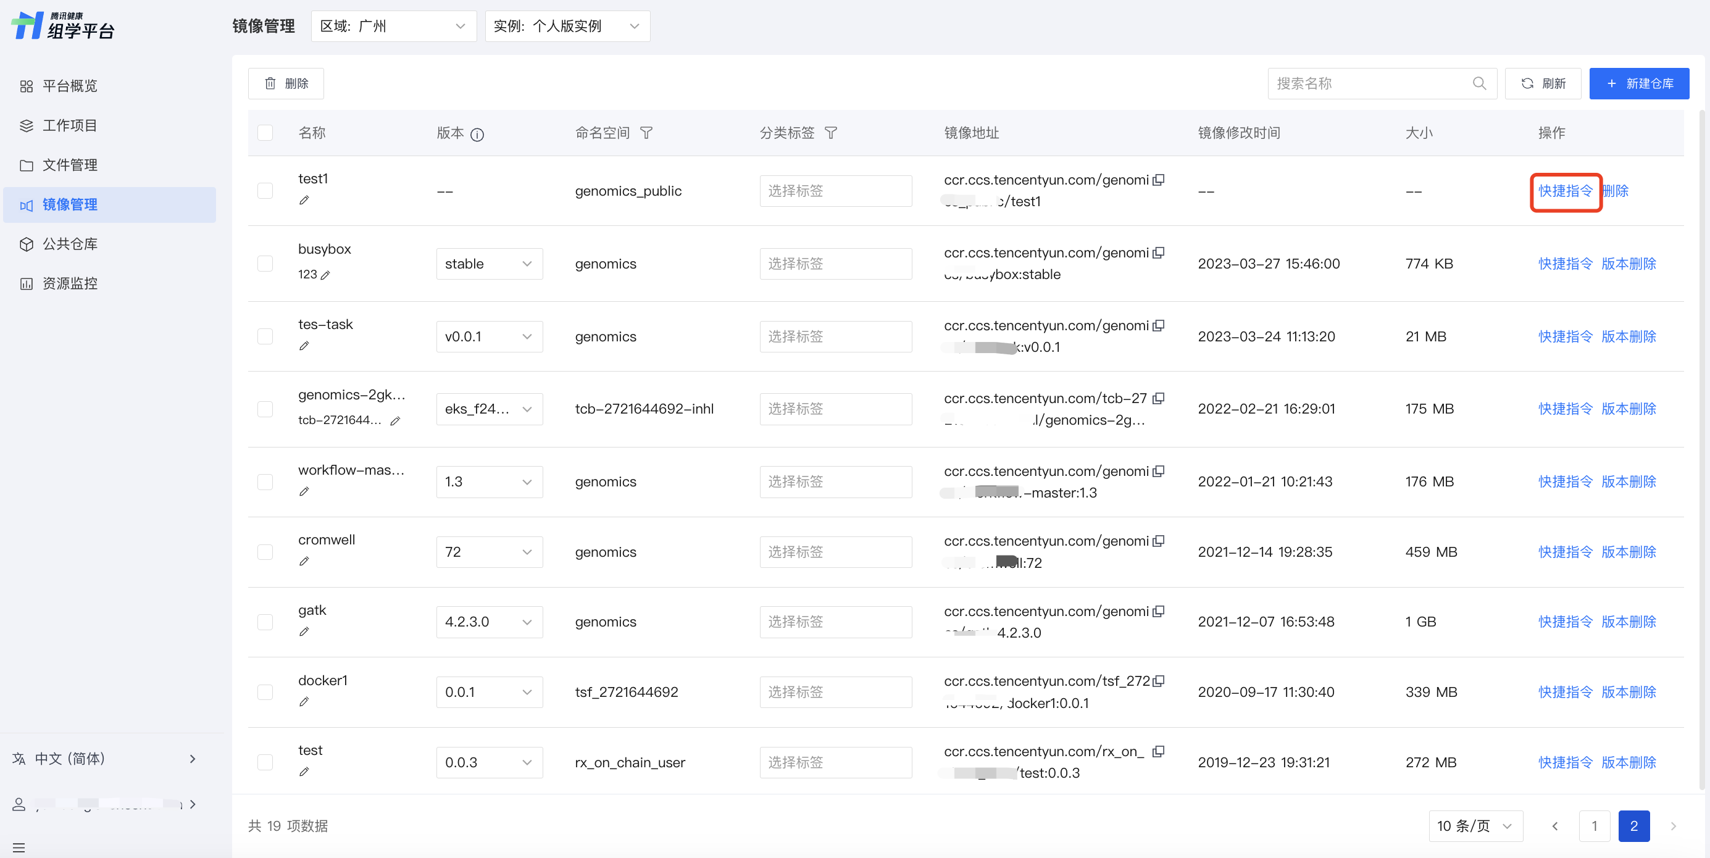Viewport: 1710px width, 858px height.
Task: Collapse sidebar with bottom hamburger icon
Action: pos(19,848)
